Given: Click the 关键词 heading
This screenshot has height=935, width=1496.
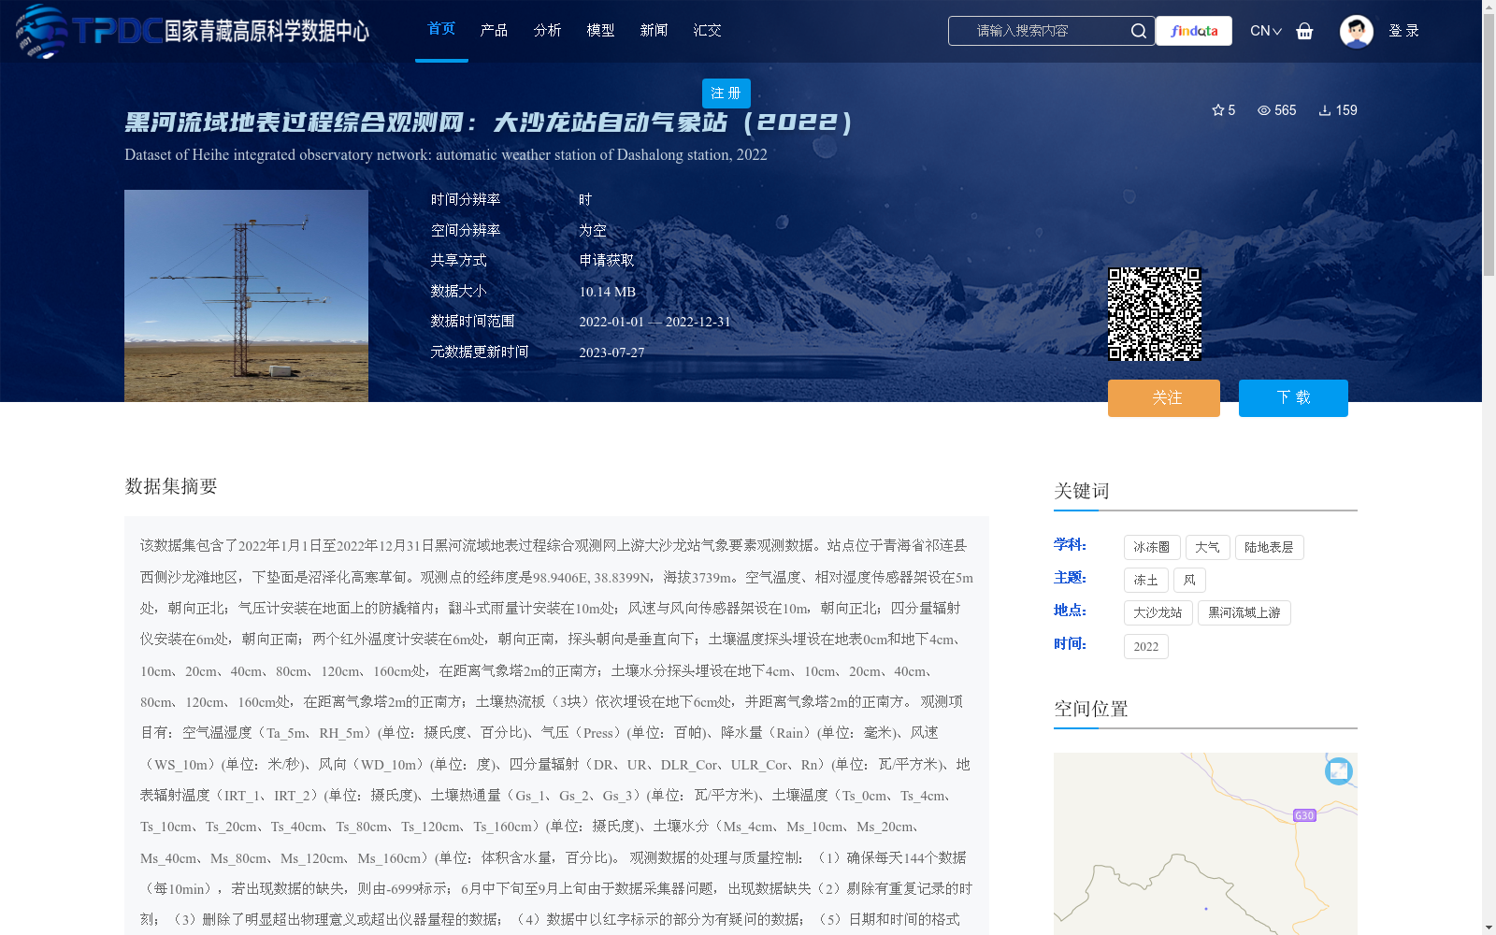Looking at the screenshot, I should pyautogui.click(x=1082, y=491).
